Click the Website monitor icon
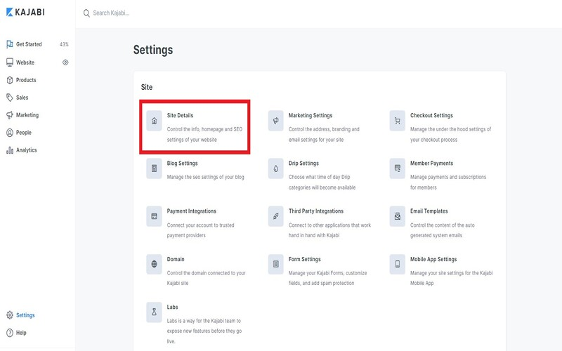The width and height of the screenshot is (562, 351). click(10, 62)
